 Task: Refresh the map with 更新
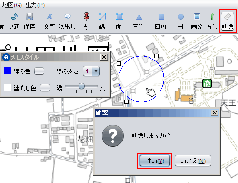[14, 21]
